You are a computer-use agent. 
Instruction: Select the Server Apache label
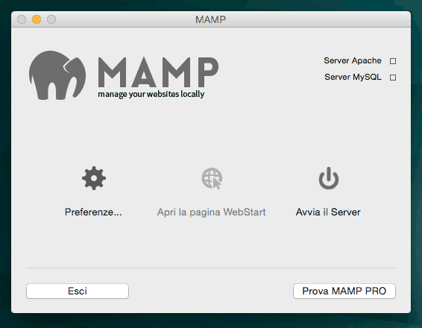[353, 61]
